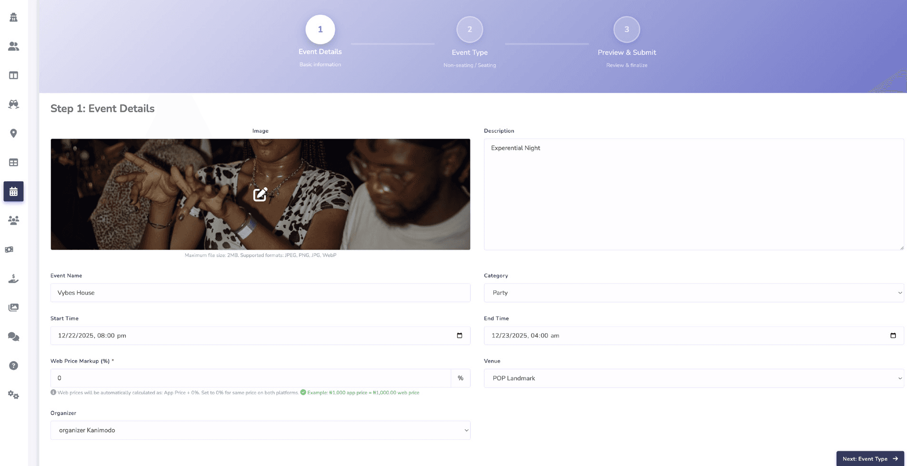Viewport: 907px width, 466px height.
Task: Click the 'Step 1: Event Details' heading
Action: click(102, 109)
